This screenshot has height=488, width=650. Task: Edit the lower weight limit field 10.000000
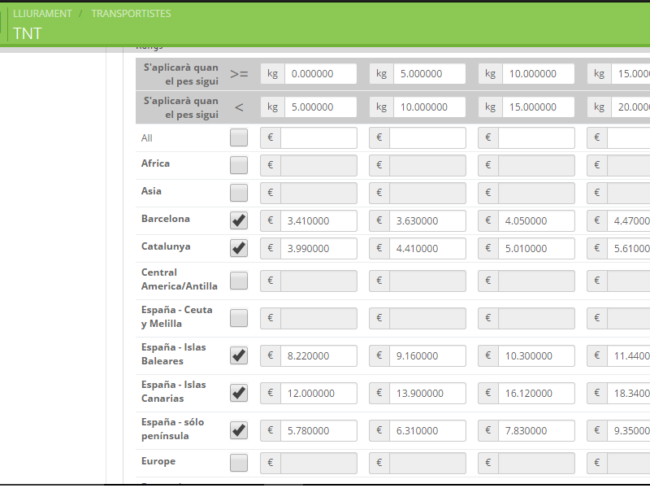click(538, 73)
